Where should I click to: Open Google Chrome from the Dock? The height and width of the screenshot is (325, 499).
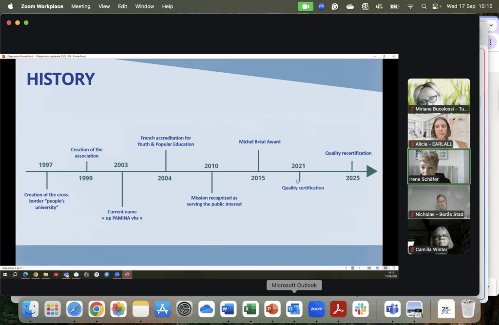pyautogui.click(x=96, y=309)
